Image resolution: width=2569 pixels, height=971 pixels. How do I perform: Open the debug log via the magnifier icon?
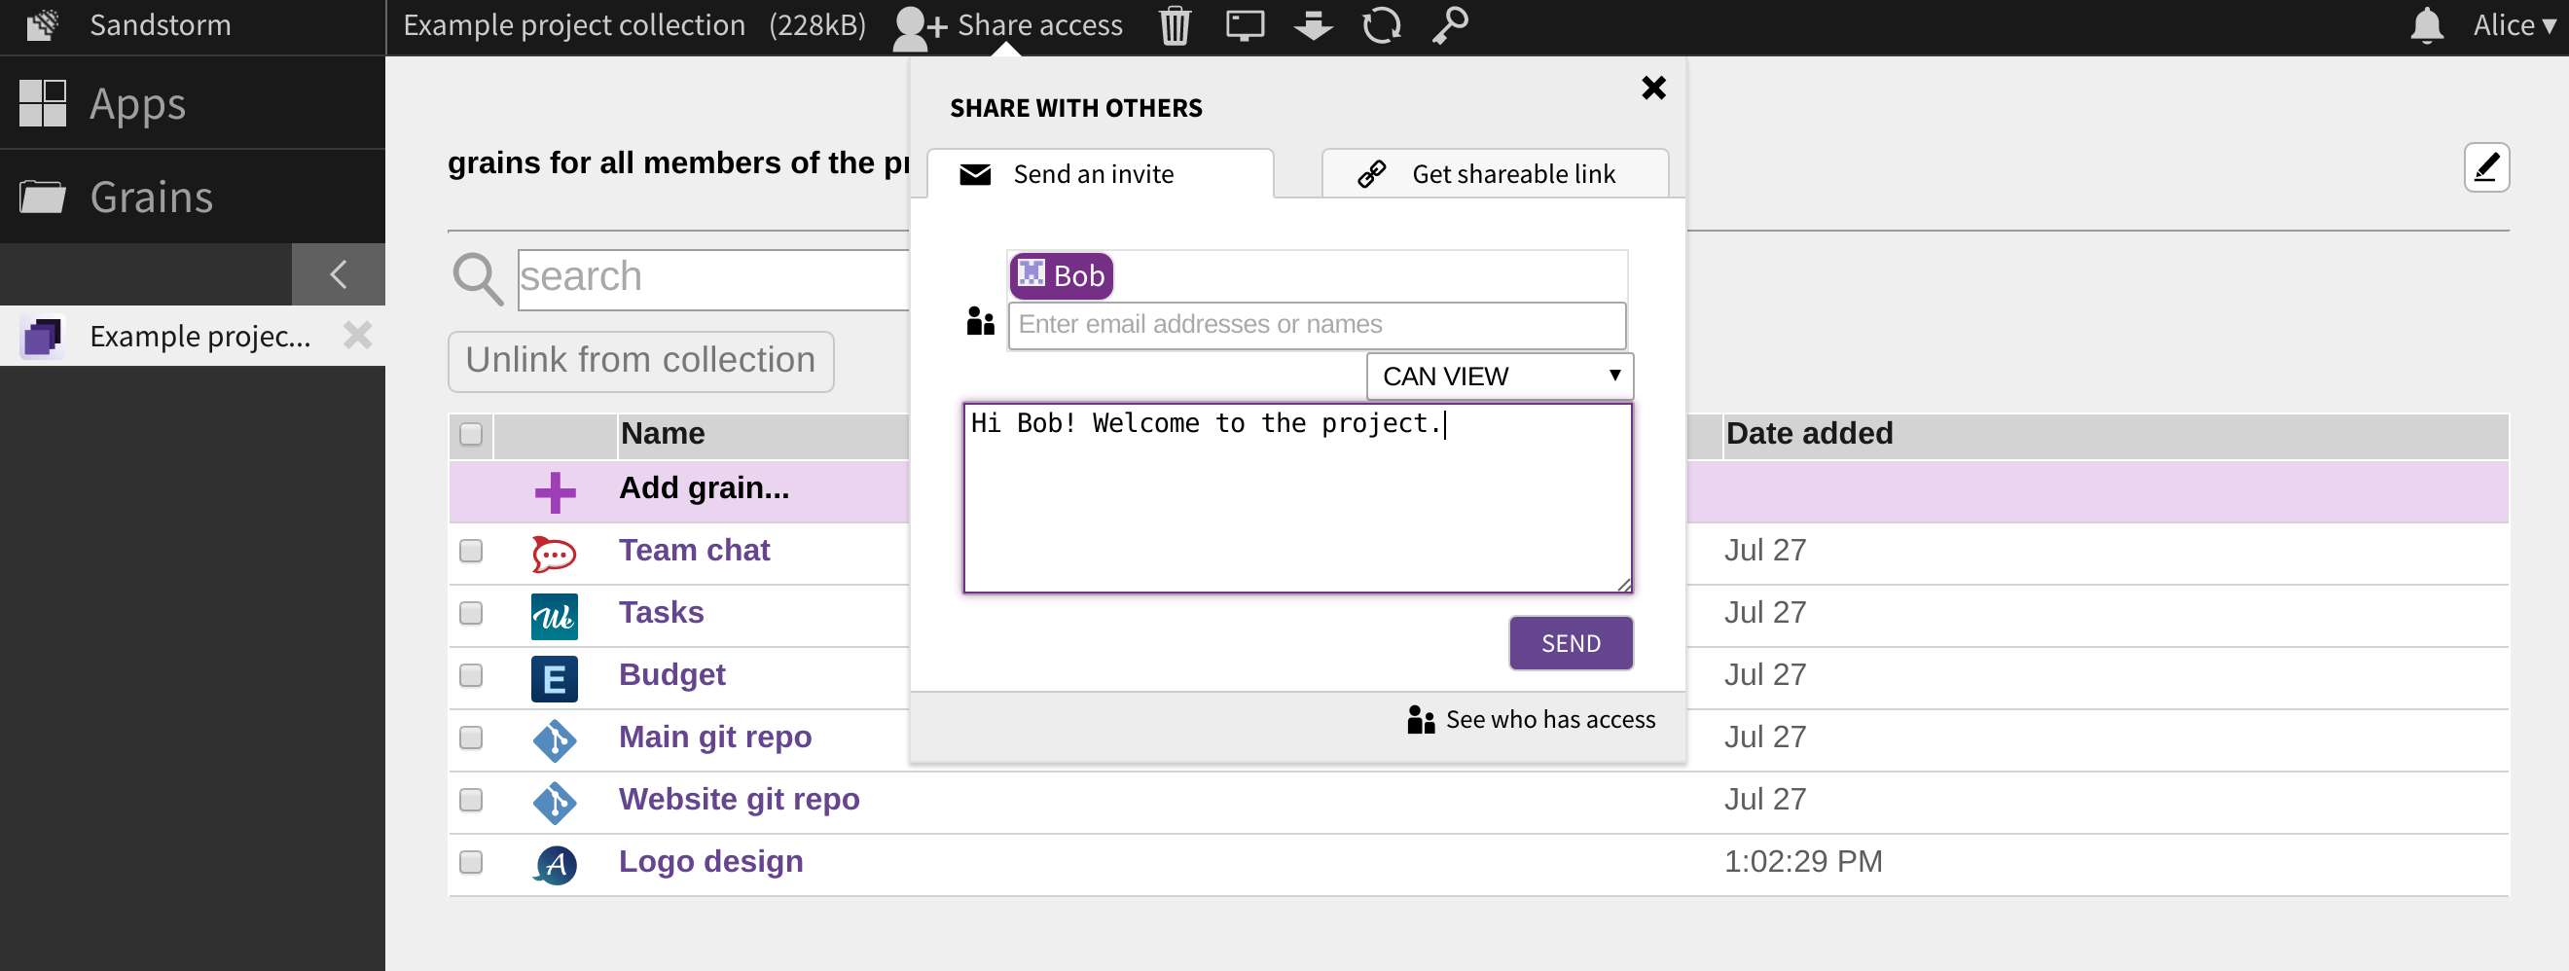(1451, 25)
